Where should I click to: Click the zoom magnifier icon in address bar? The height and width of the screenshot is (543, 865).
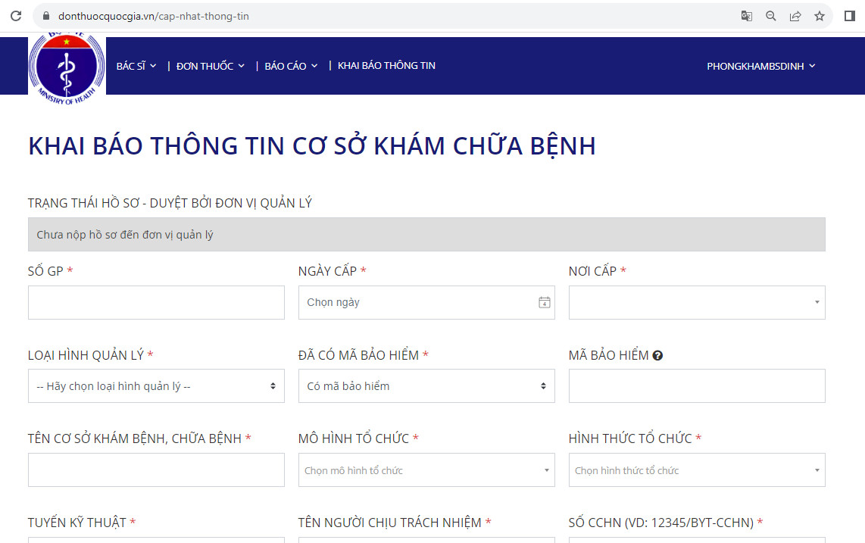[770, 16]
